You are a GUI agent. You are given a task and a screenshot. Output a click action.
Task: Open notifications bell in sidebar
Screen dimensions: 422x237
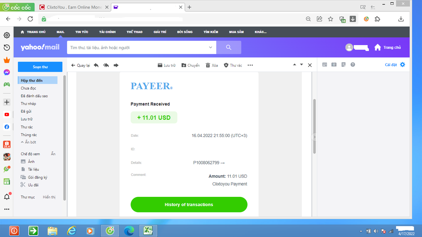pyautogui.click(x=7, y=197)
